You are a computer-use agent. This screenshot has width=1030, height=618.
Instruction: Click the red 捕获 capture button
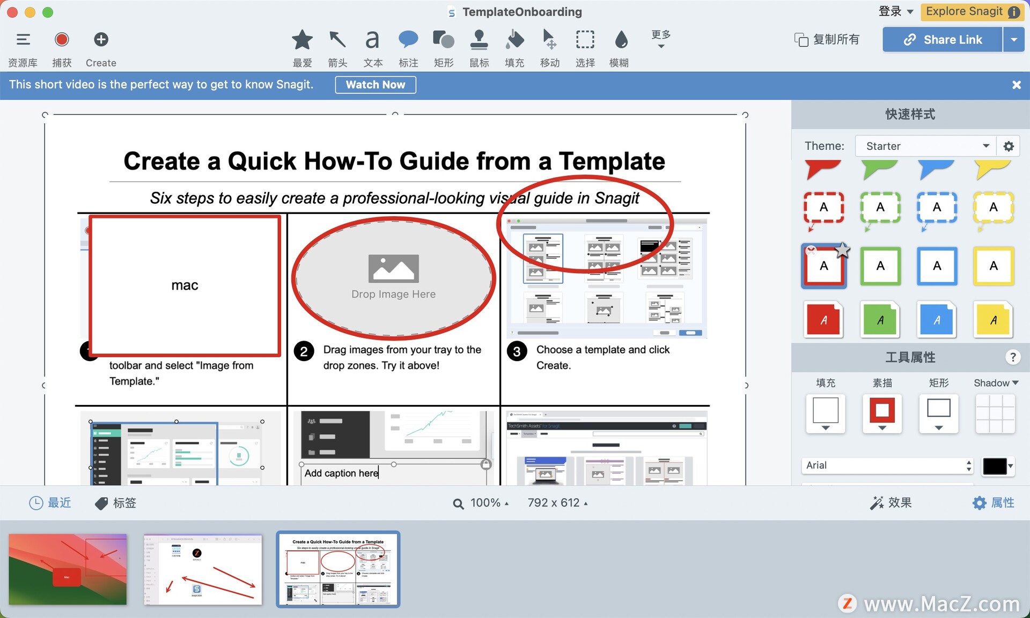62,40
